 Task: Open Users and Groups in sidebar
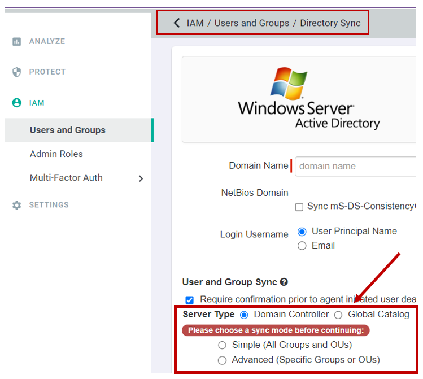(68, 130)
